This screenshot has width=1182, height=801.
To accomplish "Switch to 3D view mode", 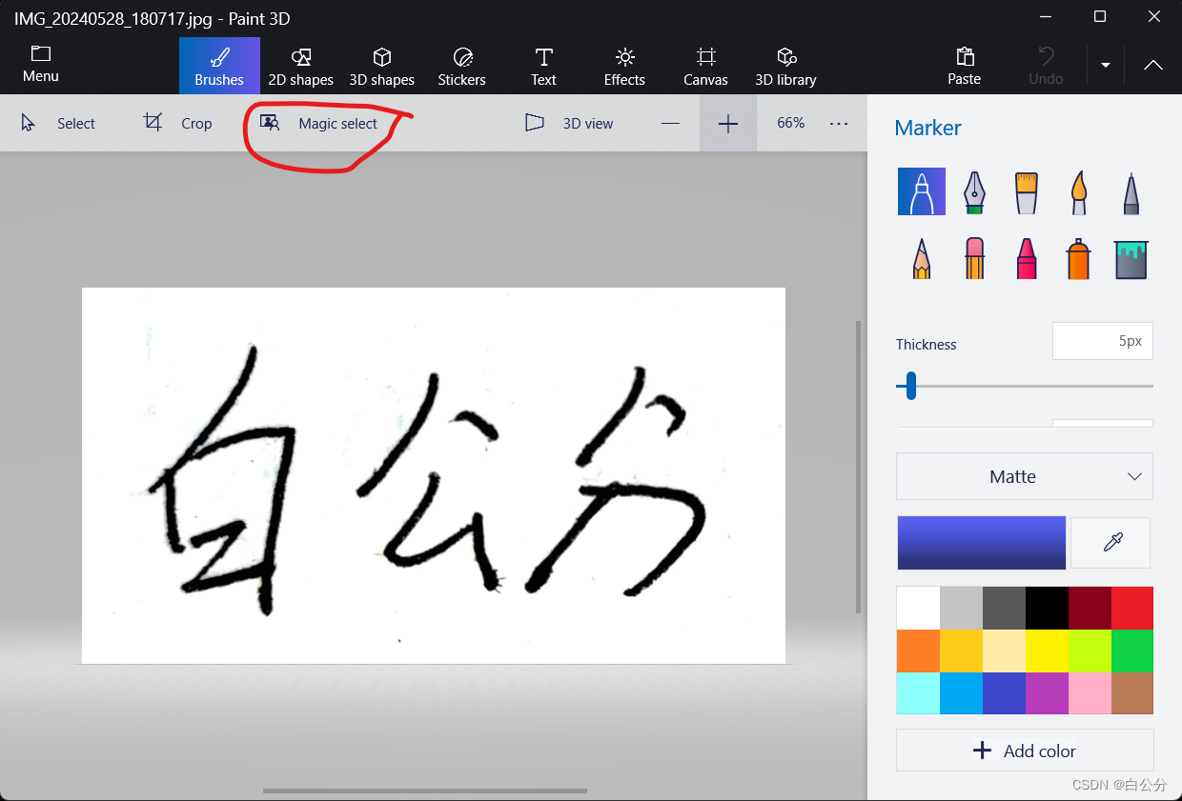I will click(568, 123).
